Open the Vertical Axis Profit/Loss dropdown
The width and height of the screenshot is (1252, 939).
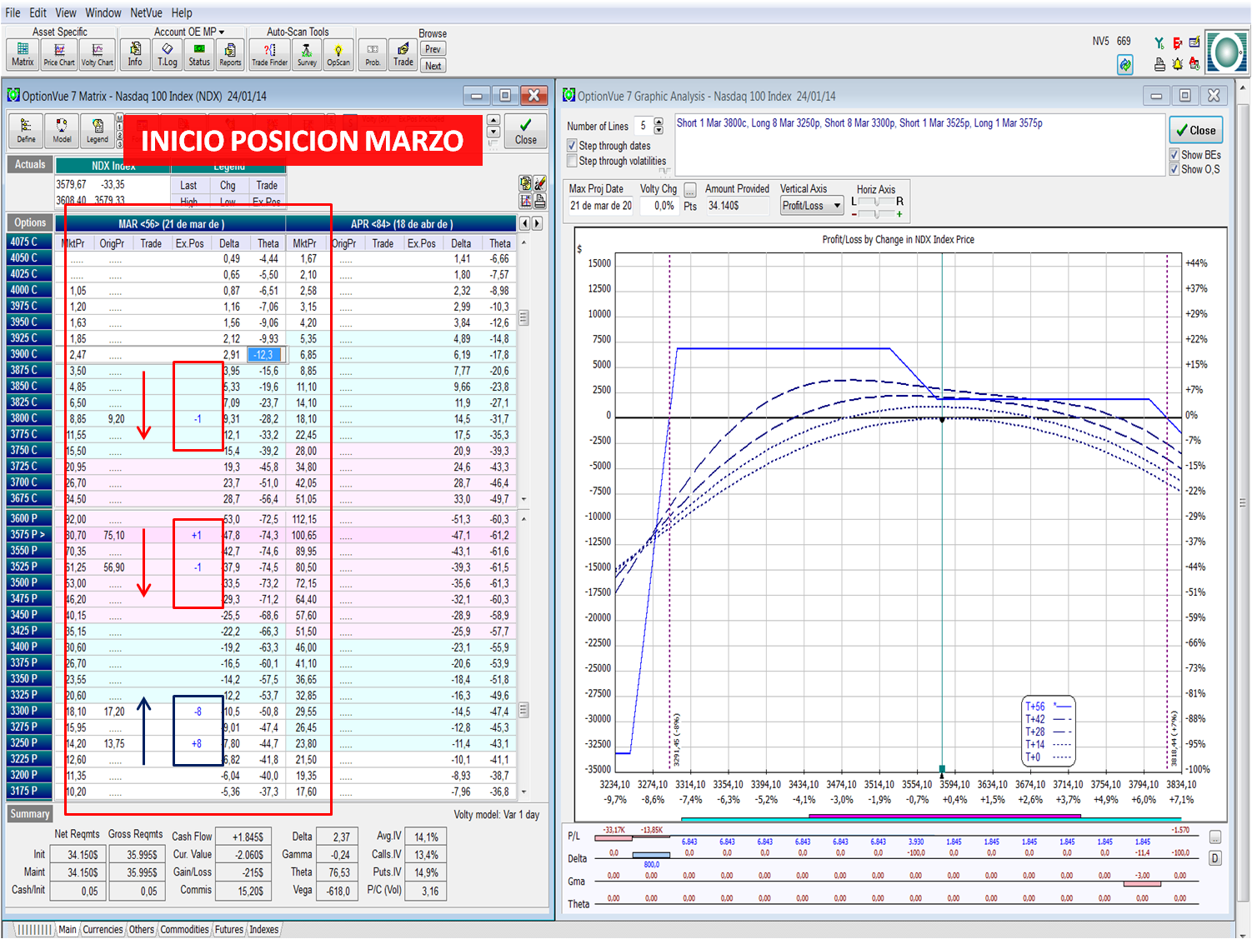812,206
